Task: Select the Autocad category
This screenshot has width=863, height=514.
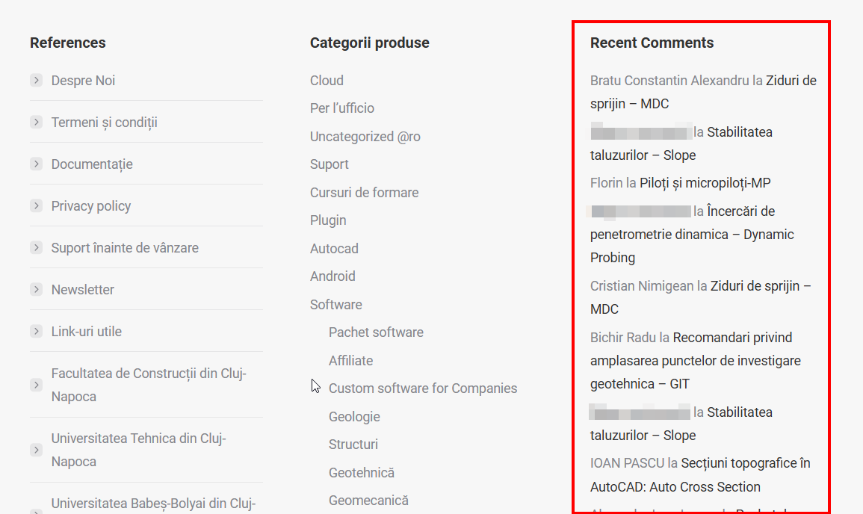Action: 334,249
